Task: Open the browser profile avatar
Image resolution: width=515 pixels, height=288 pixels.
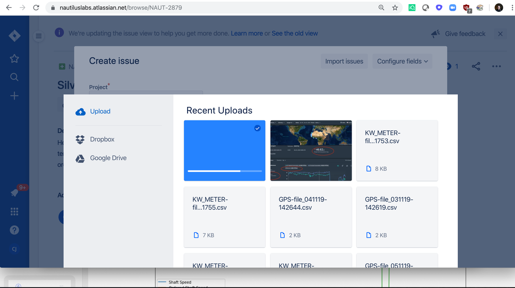Action: [499, 8]
